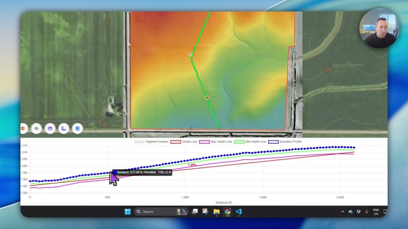Click the purple image map tool button

coord(50,128)
